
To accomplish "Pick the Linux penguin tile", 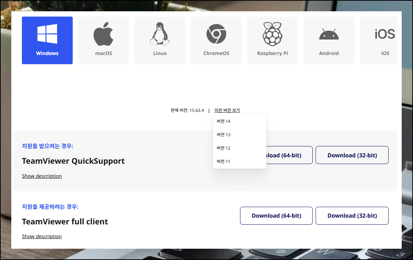I will 160,40.
